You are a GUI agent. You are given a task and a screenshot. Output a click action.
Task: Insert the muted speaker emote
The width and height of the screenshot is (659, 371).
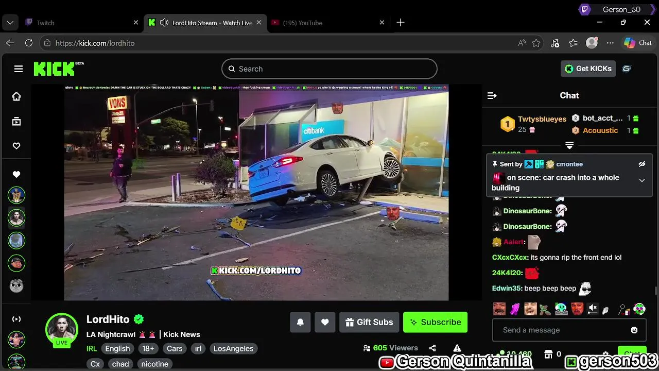click(x=593, y=309)
